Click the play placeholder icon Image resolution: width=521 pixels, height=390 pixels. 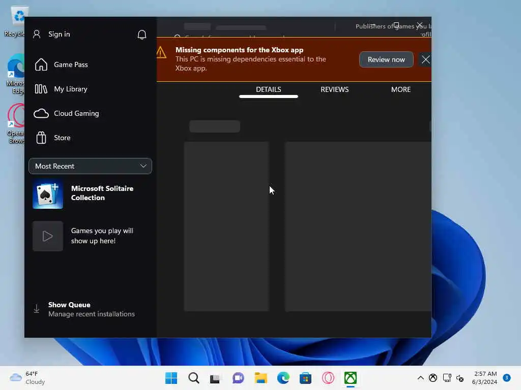pyautogui.click(x=47, y=236)
